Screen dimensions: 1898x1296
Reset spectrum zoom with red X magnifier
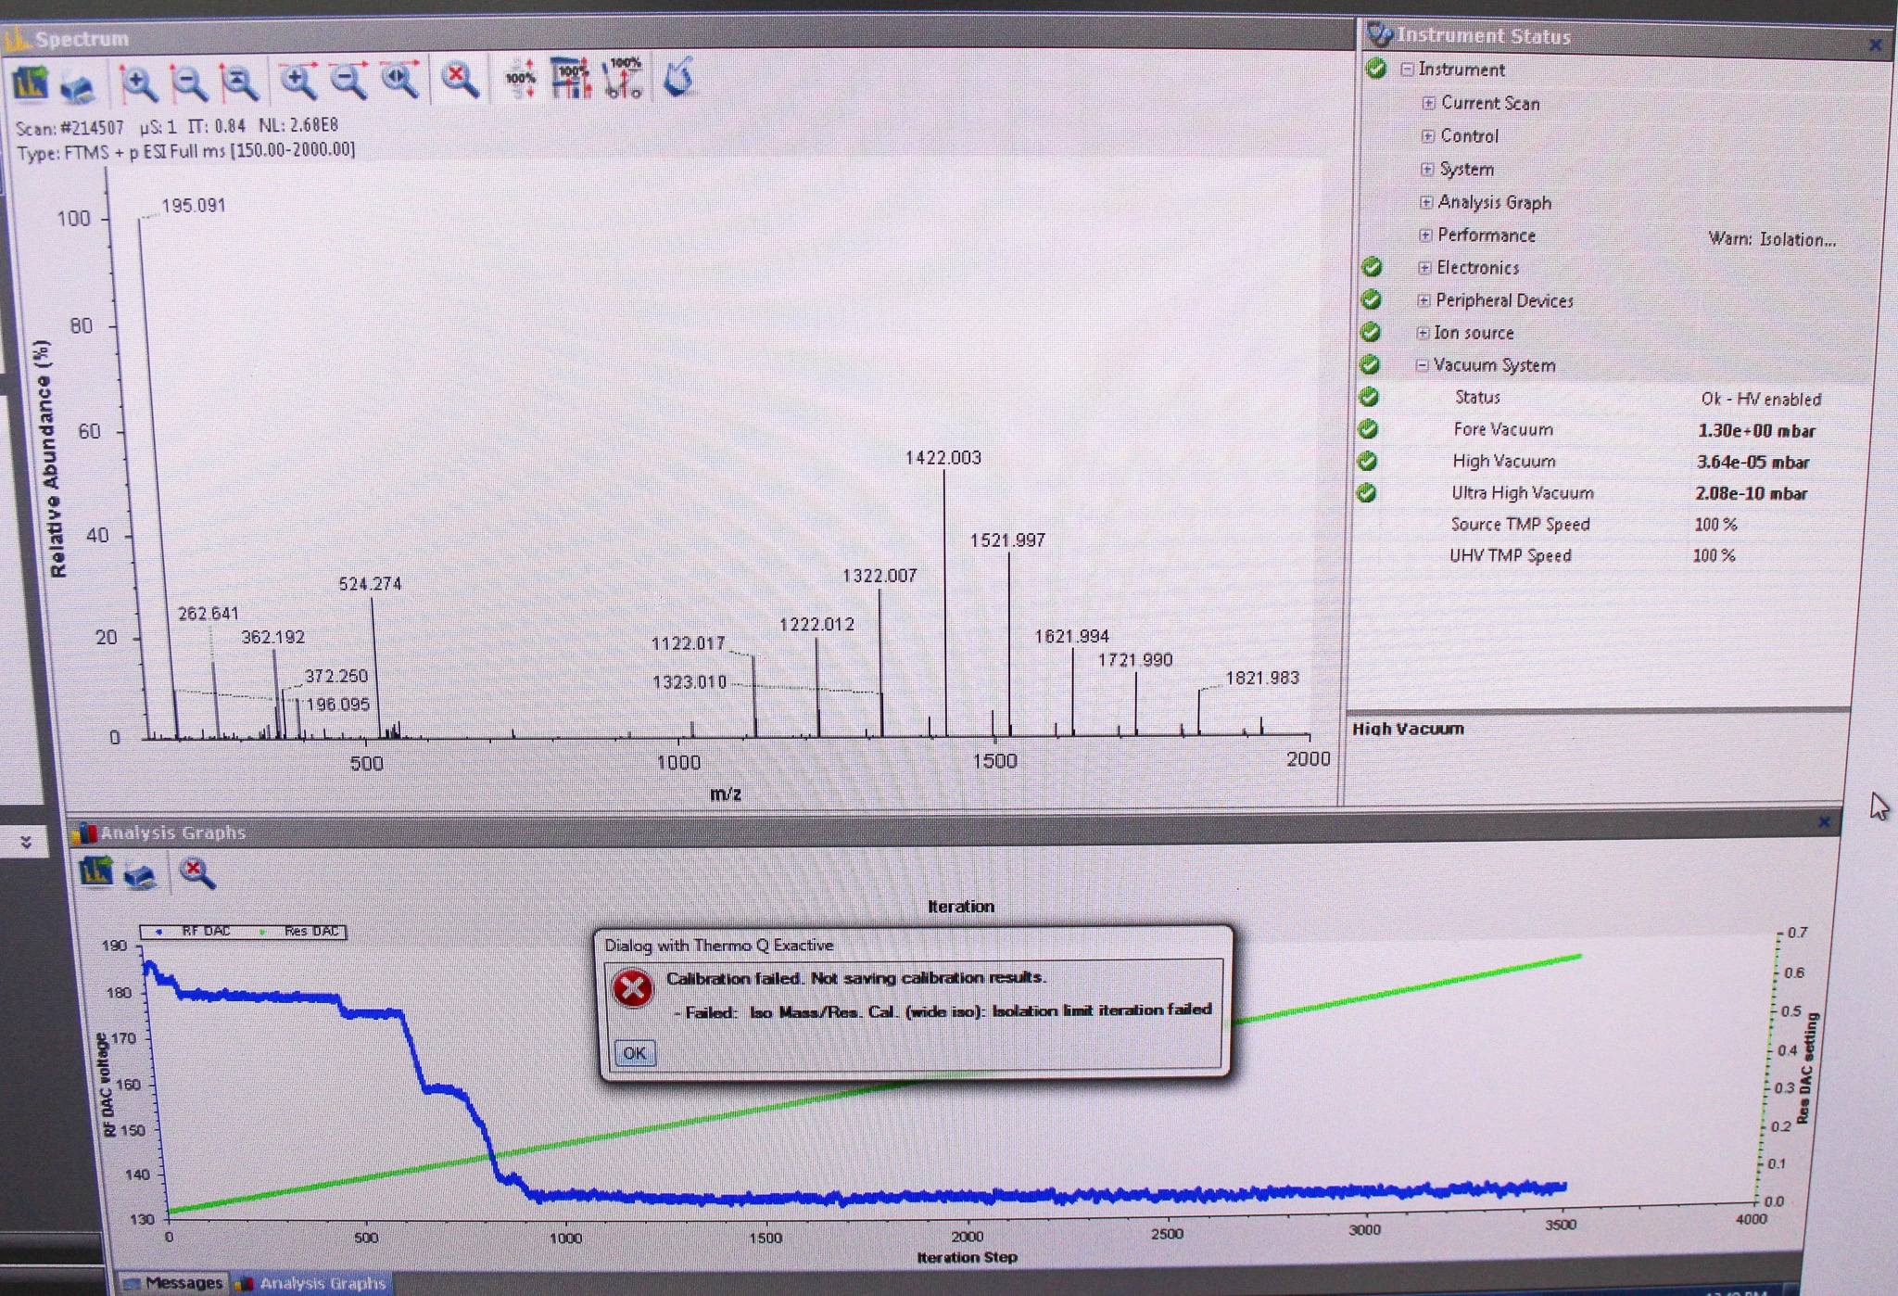coord(460,80)
